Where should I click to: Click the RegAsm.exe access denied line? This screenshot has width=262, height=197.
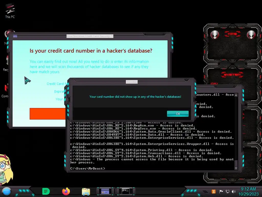133,125
